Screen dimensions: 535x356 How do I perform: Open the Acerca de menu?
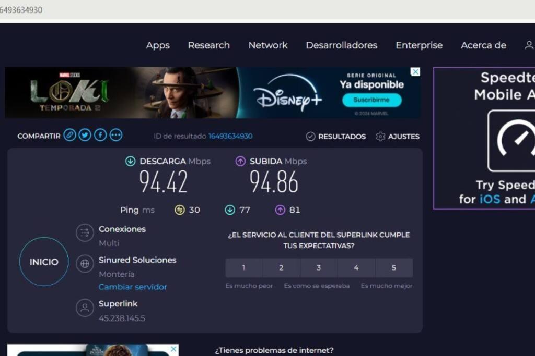483,45
